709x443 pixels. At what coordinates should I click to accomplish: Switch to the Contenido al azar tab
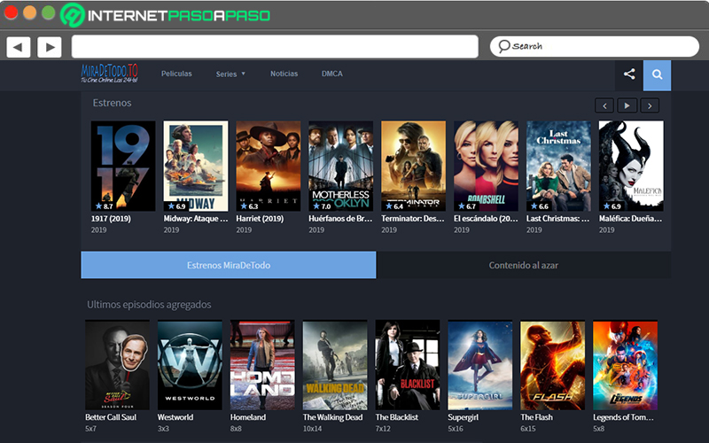click(523, 265)
